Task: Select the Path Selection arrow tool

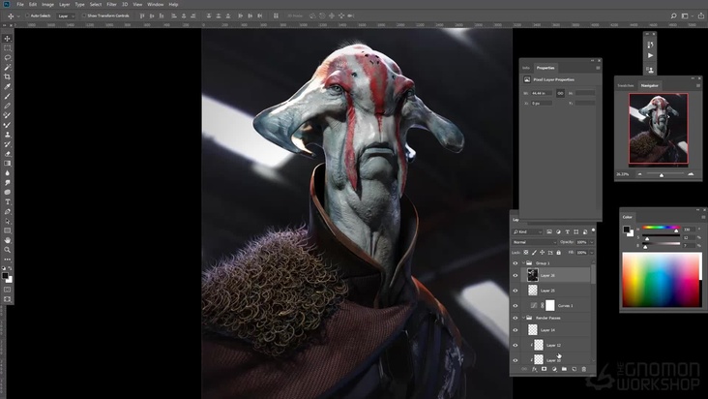Action: (7, 221)
